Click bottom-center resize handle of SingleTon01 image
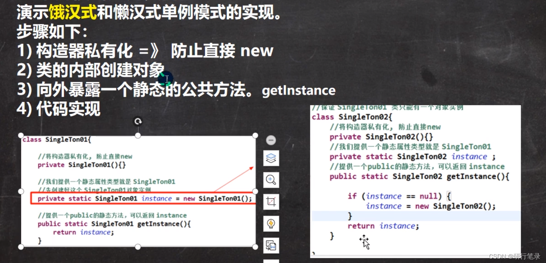The image size is (546, 263). (x=138, y=247)
